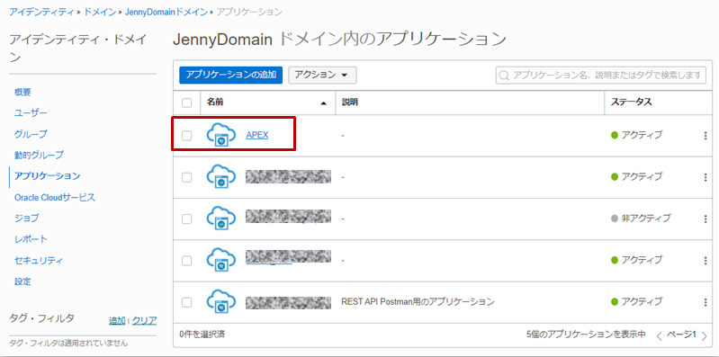The height and width of the screenshot is (357, 719).
Task: Click the ドメイン breadcrumb link
Action: [100, 12]
